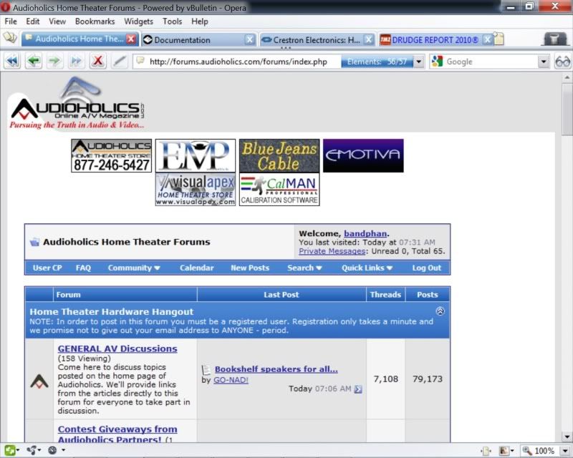Open the Tools menu
573x458 pixels.
click(x=172, y=21)
